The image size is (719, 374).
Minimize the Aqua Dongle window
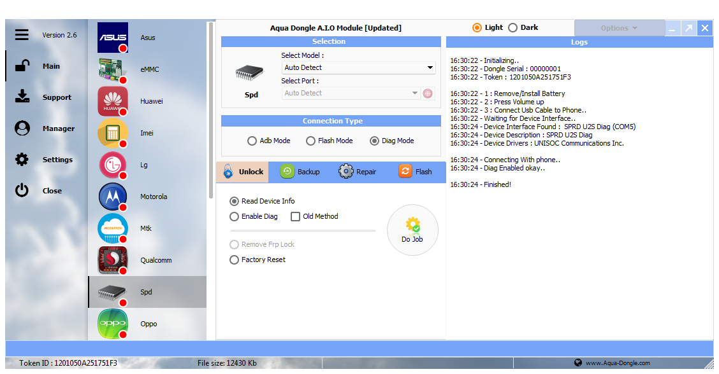tap(672, 29)
